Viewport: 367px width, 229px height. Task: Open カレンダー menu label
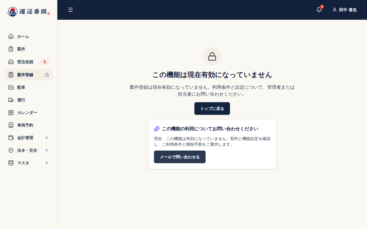pos(27,112)
